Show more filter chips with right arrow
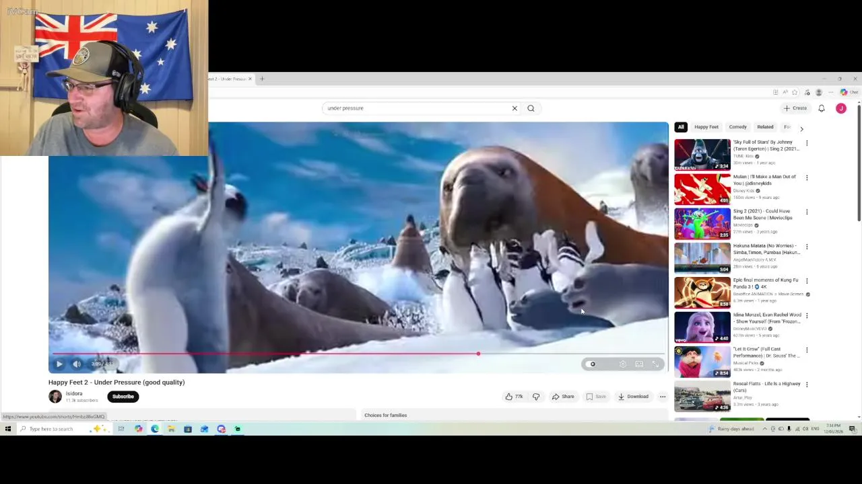 click(x=801, y=128)
